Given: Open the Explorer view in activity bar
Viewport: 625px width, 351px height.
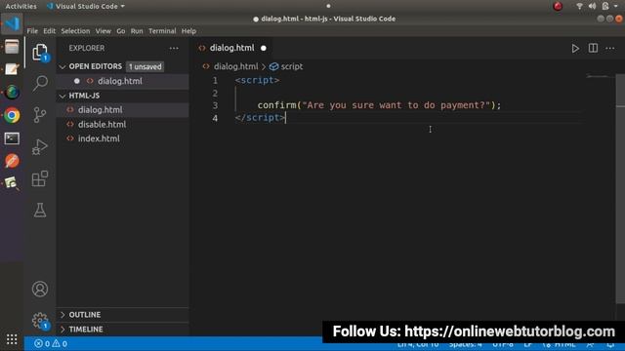Looking at the screenshot, I should 40,52.
